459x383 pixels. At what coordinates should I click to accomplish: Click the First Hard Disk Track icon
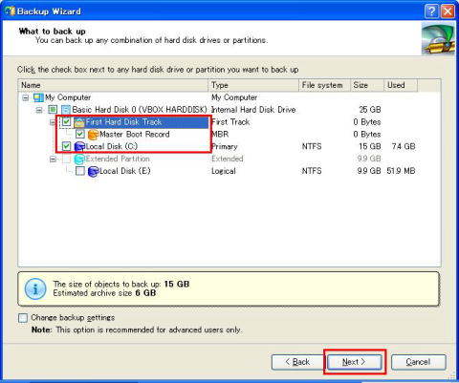79,122
